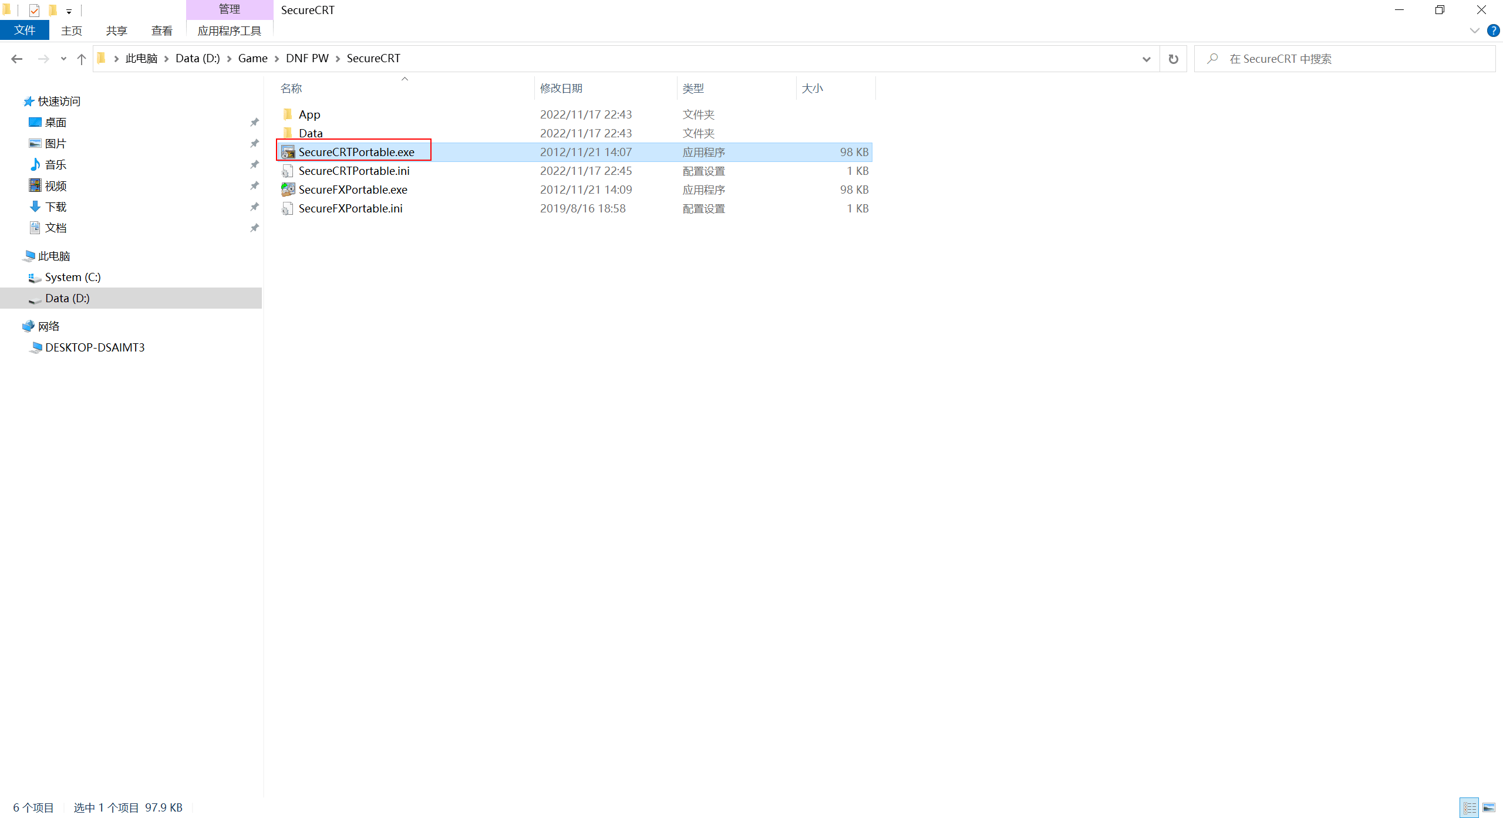Image resolution: width=1503 pixels, height=818 pixels.
Task: Select the SecureCRTPortable.exe icon
Action: point(288,152)
